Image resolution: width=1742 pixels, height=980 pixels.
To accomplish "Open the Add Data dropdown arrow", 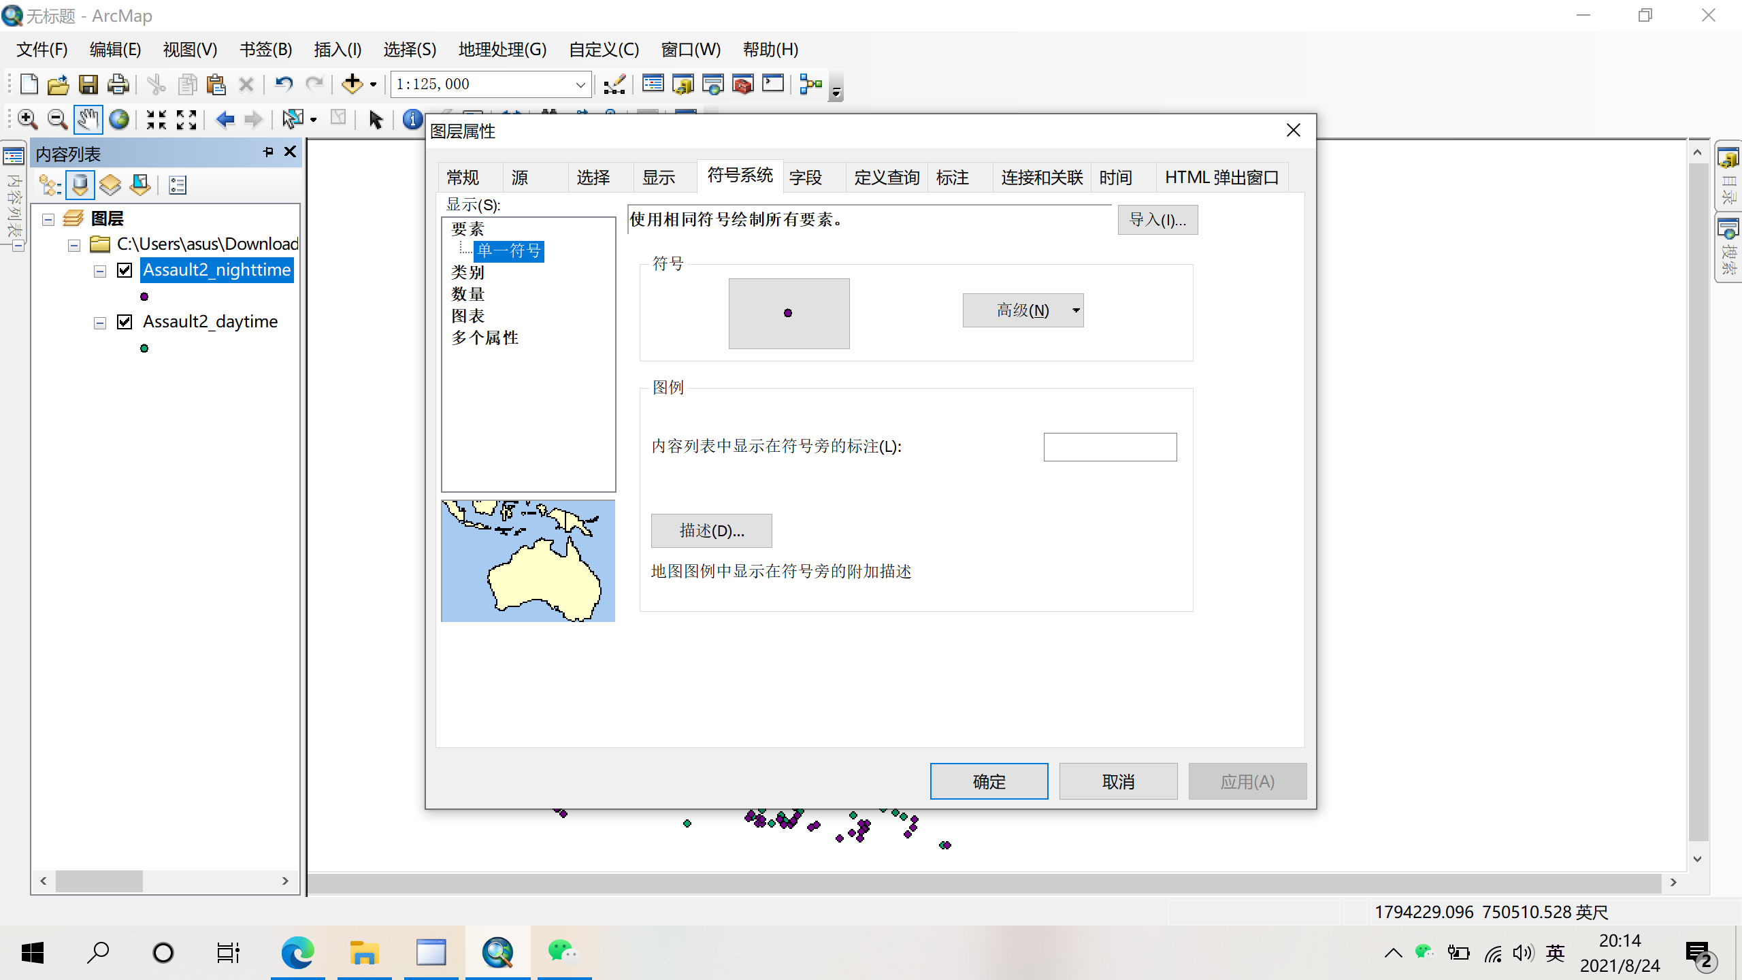I will (373, 84).
